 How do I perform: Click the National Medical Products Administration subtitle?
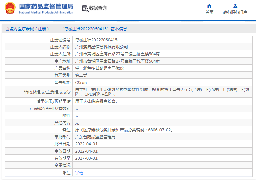point(46,13)
